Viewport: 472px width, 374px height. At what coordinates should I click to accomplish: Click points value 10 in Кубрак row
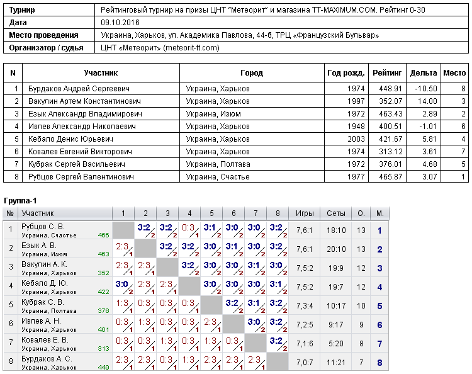361,306
